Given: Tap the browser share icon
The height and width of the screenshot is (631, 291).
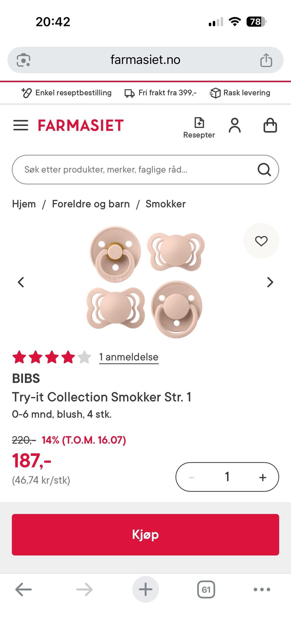Looking at the screenshot, I should click(266, 60).
